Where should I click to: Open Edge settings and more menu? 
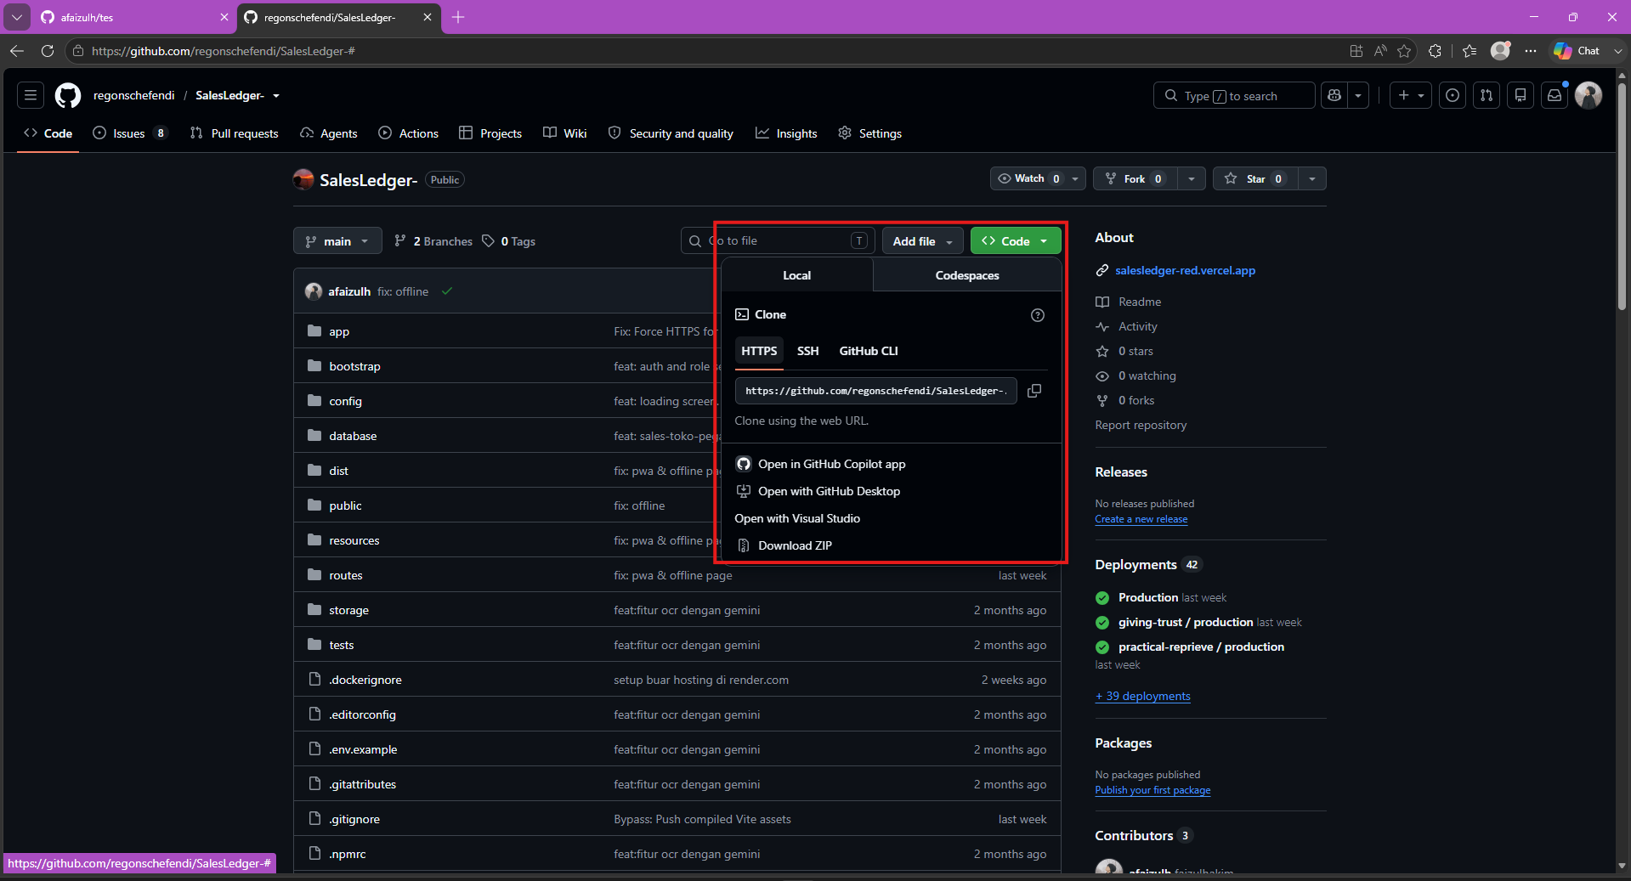tap(1531, 51)
